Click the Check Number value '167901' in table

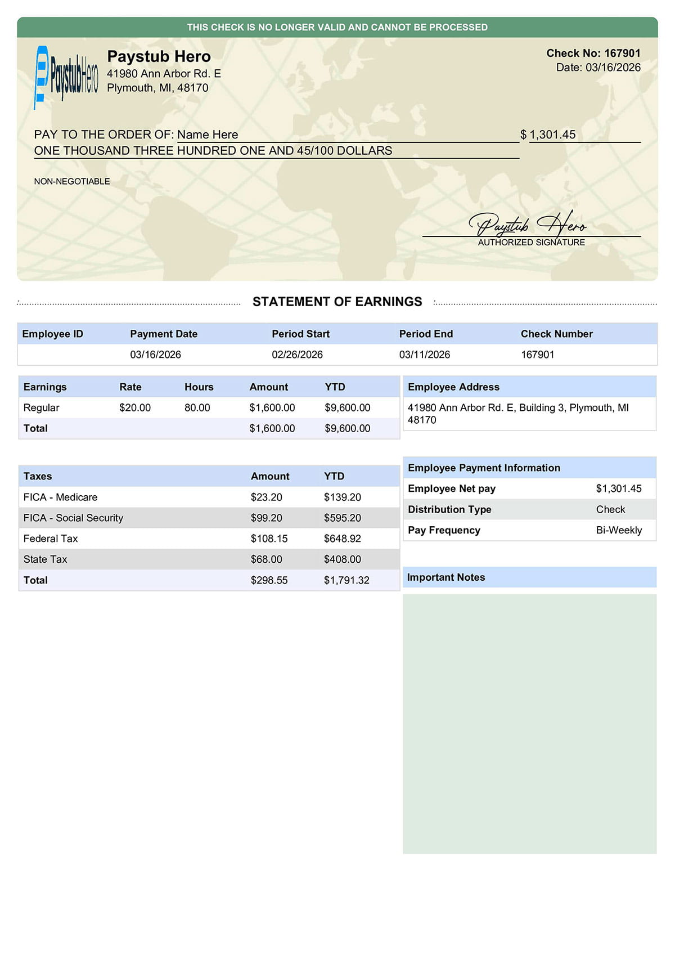(538, 355)
